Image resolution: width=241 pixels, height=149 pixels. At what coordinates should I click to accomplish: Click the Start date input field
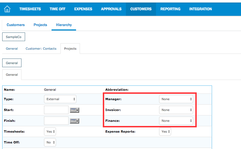pos(56,110)
